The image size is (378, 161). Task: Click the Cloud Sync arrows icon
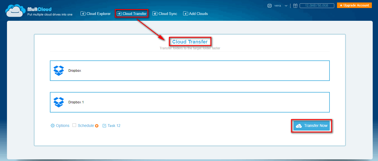(x=155, y=14)
